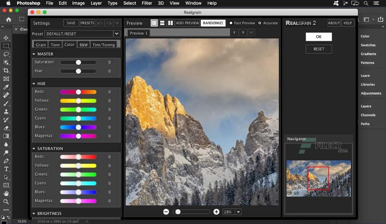The height and width of the screenshot is (224, 386).
Task: Select the Zoom tool in toolbar
Action: (6, 201)
